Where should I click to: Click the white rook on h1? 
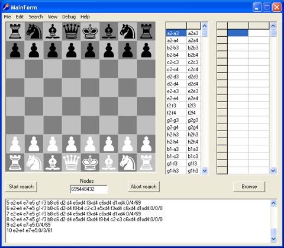click(146, 163)
